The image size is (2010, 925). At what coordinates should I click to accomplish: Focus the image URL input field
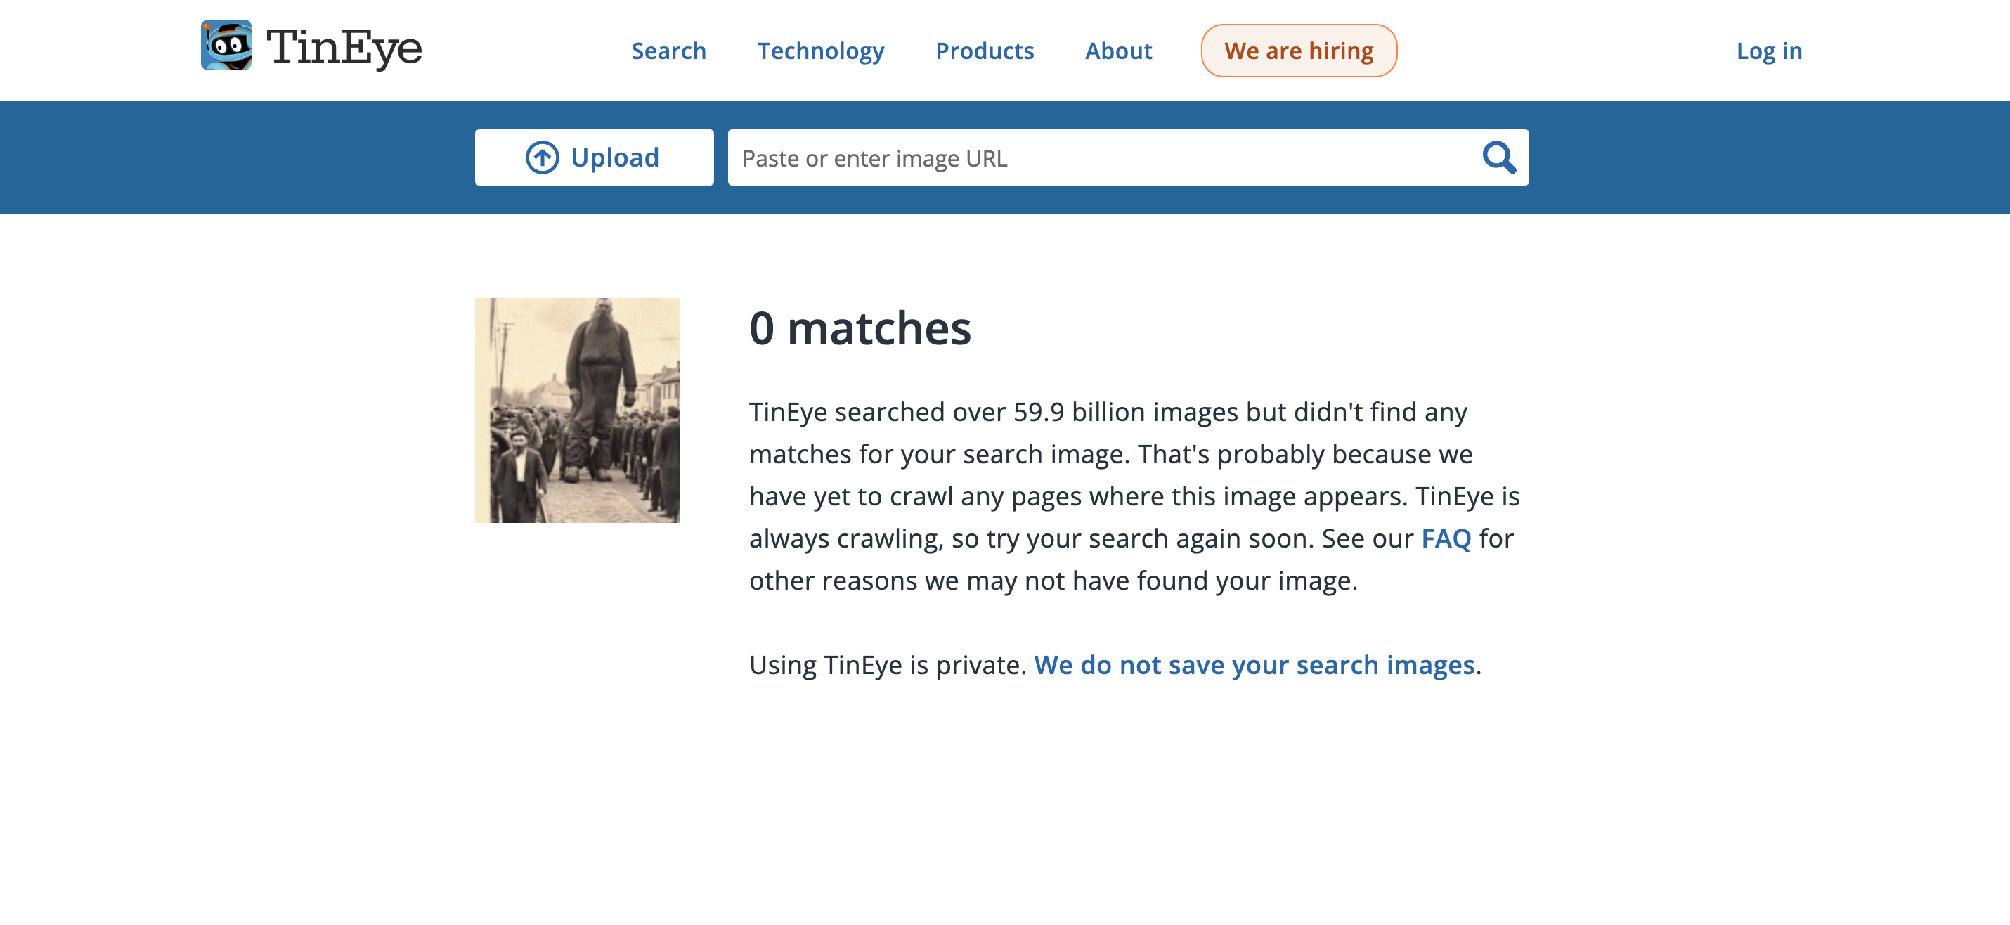(x=1092, y=158)
